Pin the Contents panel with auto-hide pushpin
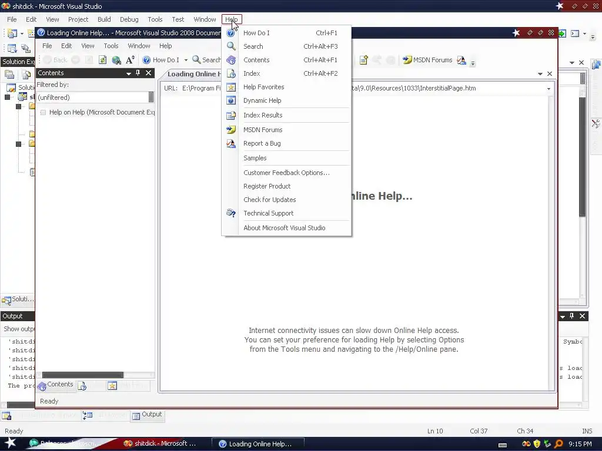This screenshot has width=602, height=451. click(x=138, y=73)
